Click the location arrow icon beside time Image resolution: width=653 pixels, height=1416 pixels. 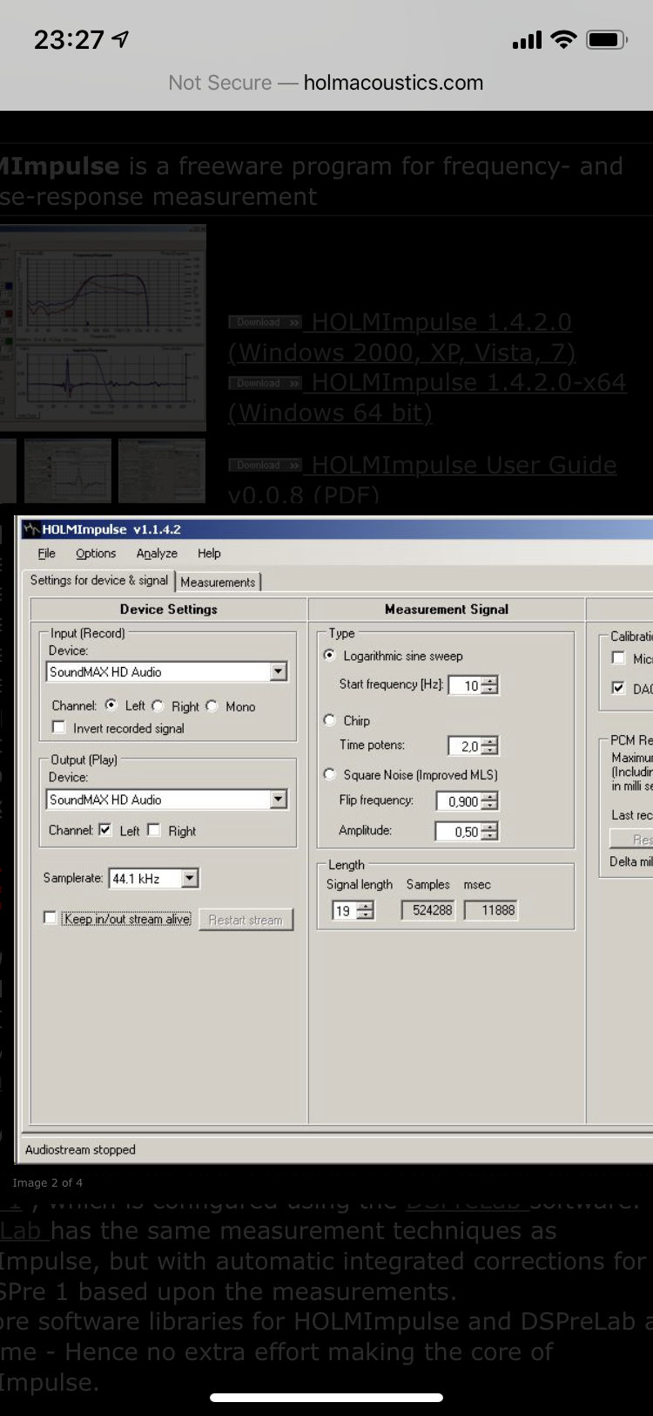click(121, 39)
